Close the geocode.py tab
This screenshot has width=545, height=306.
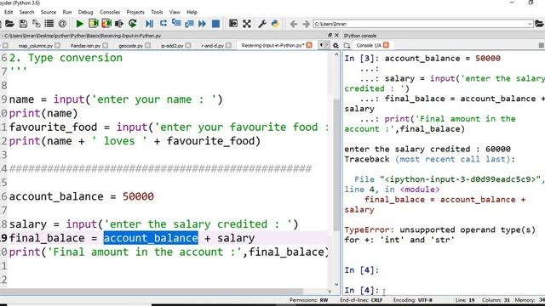[x=147, y=45]
